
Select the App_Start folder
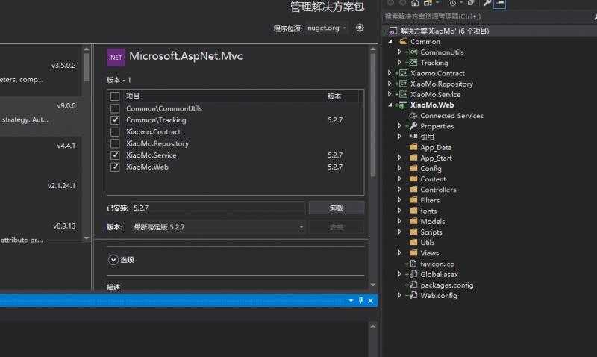(436, 158)
